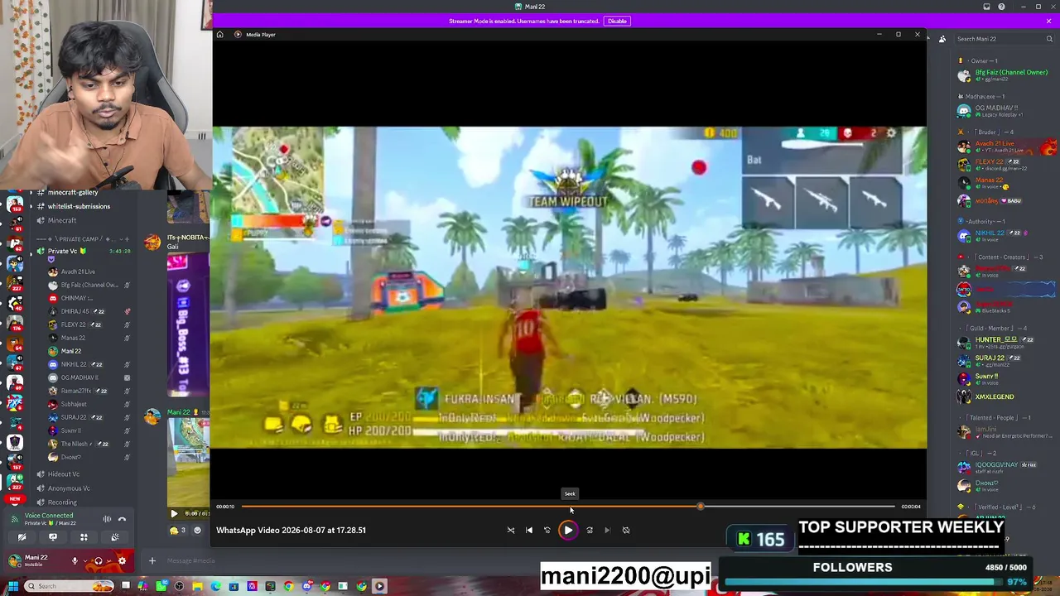Open NIKHIL 22 in the member list

point(1006,235)
